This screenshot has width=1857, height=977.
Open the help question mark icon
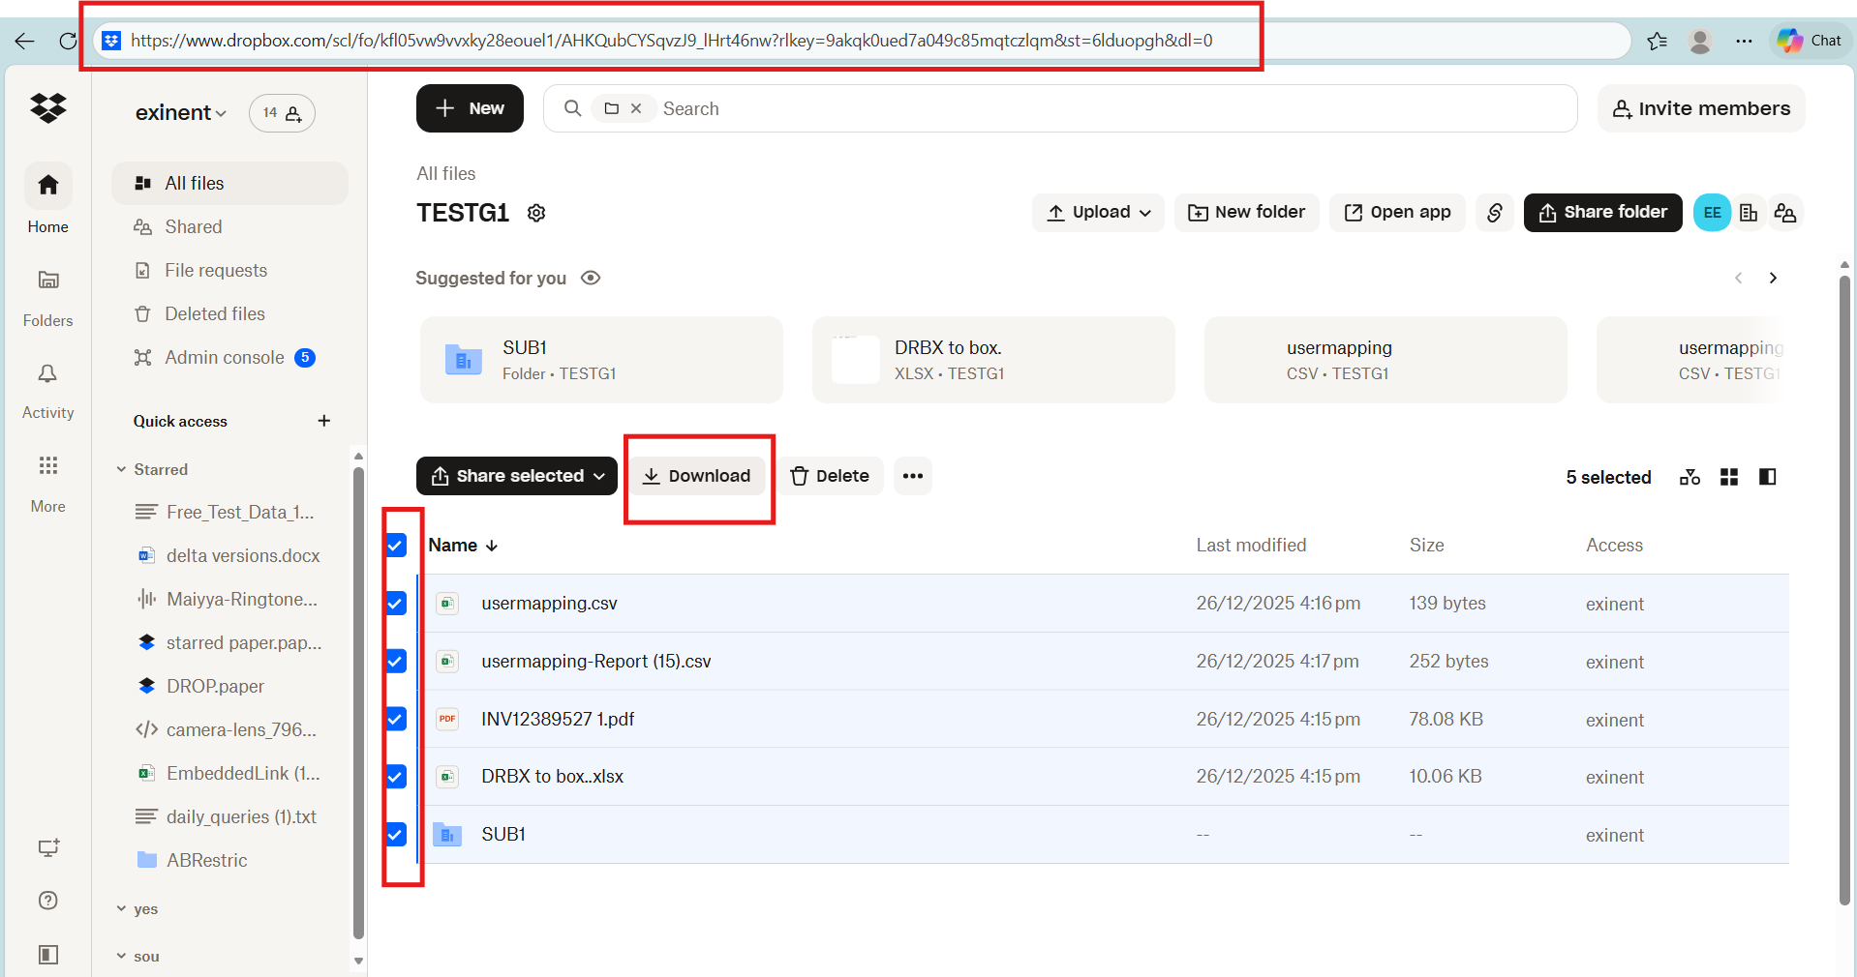[x=46, y=901]
